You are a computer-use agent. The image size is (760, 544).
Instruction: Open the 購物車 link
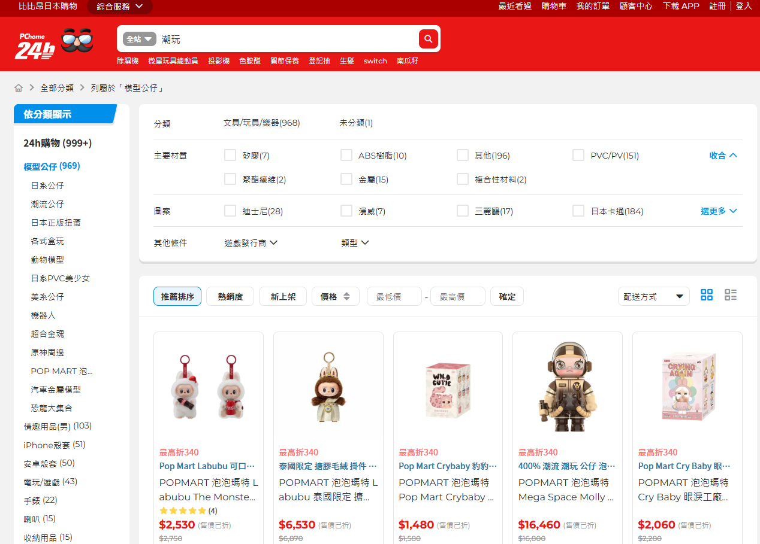[x=554, y=6]
